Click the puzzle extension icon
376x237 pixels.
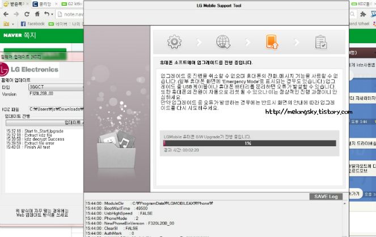pyautogui.click(x=363, y=14)
